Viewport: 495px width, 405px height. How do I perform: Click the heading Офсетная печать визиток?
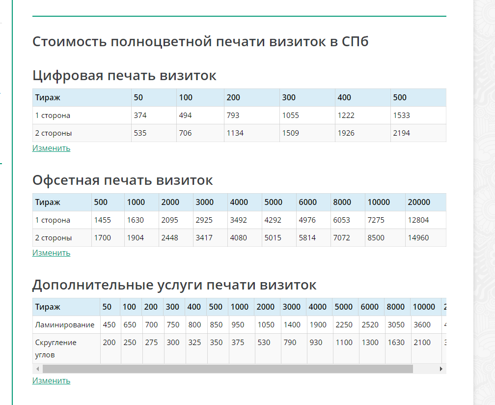pos(122,180)
